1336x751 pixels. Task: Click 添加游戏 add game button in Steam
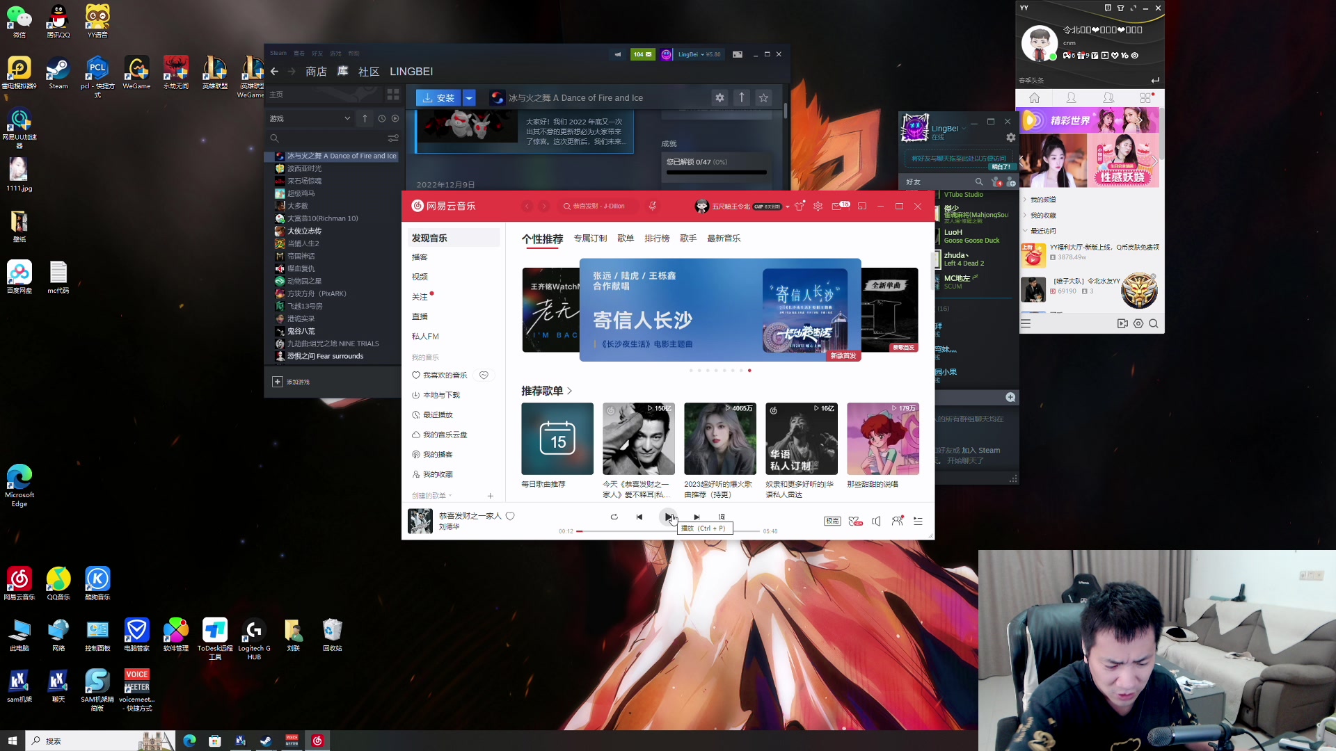292,382
